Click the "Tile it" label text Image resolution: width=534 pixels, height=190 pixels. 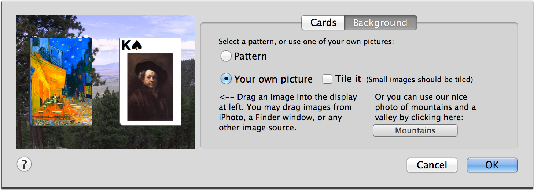pyautogui.click(x=348, y=79)
